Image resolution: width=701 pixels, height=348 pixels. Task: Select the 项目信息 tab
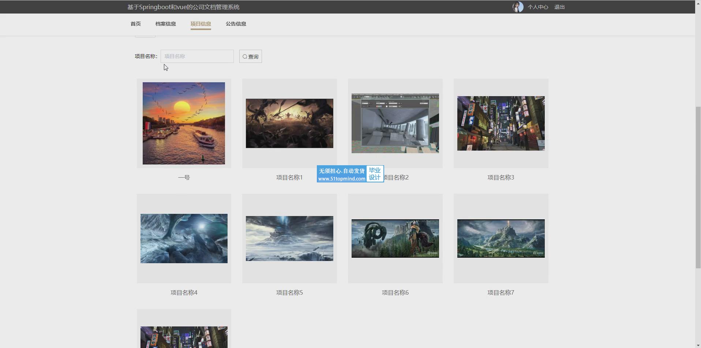coord(200,24)
